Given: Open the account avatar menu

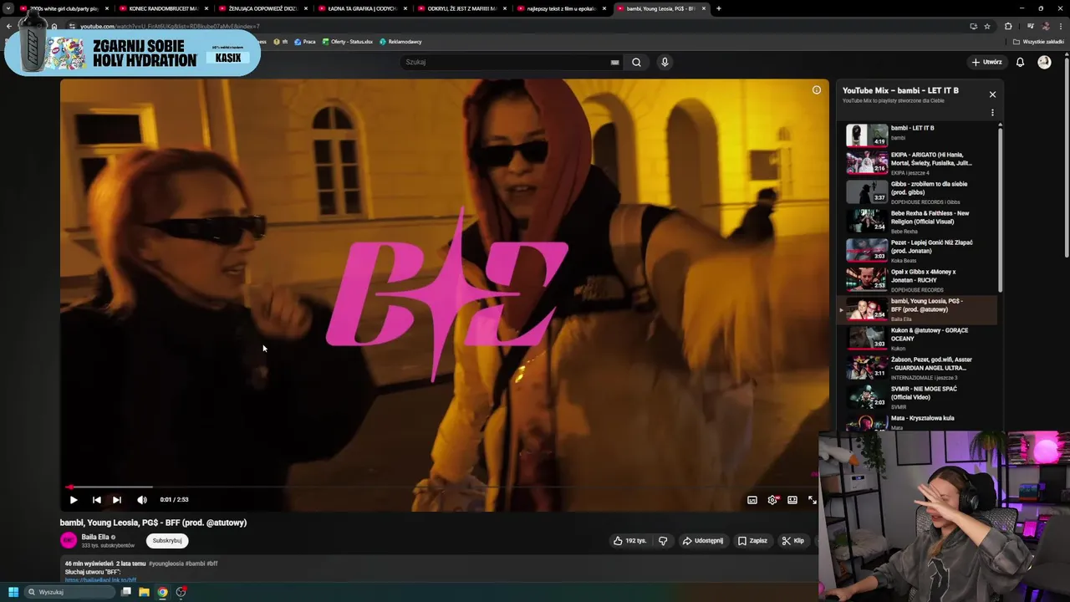Looking at the screenshot, I should point(1044,62).
